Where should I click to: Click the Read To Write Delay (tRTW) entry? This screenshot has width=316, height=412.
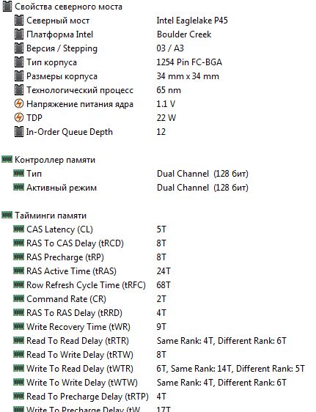(80, 355)
